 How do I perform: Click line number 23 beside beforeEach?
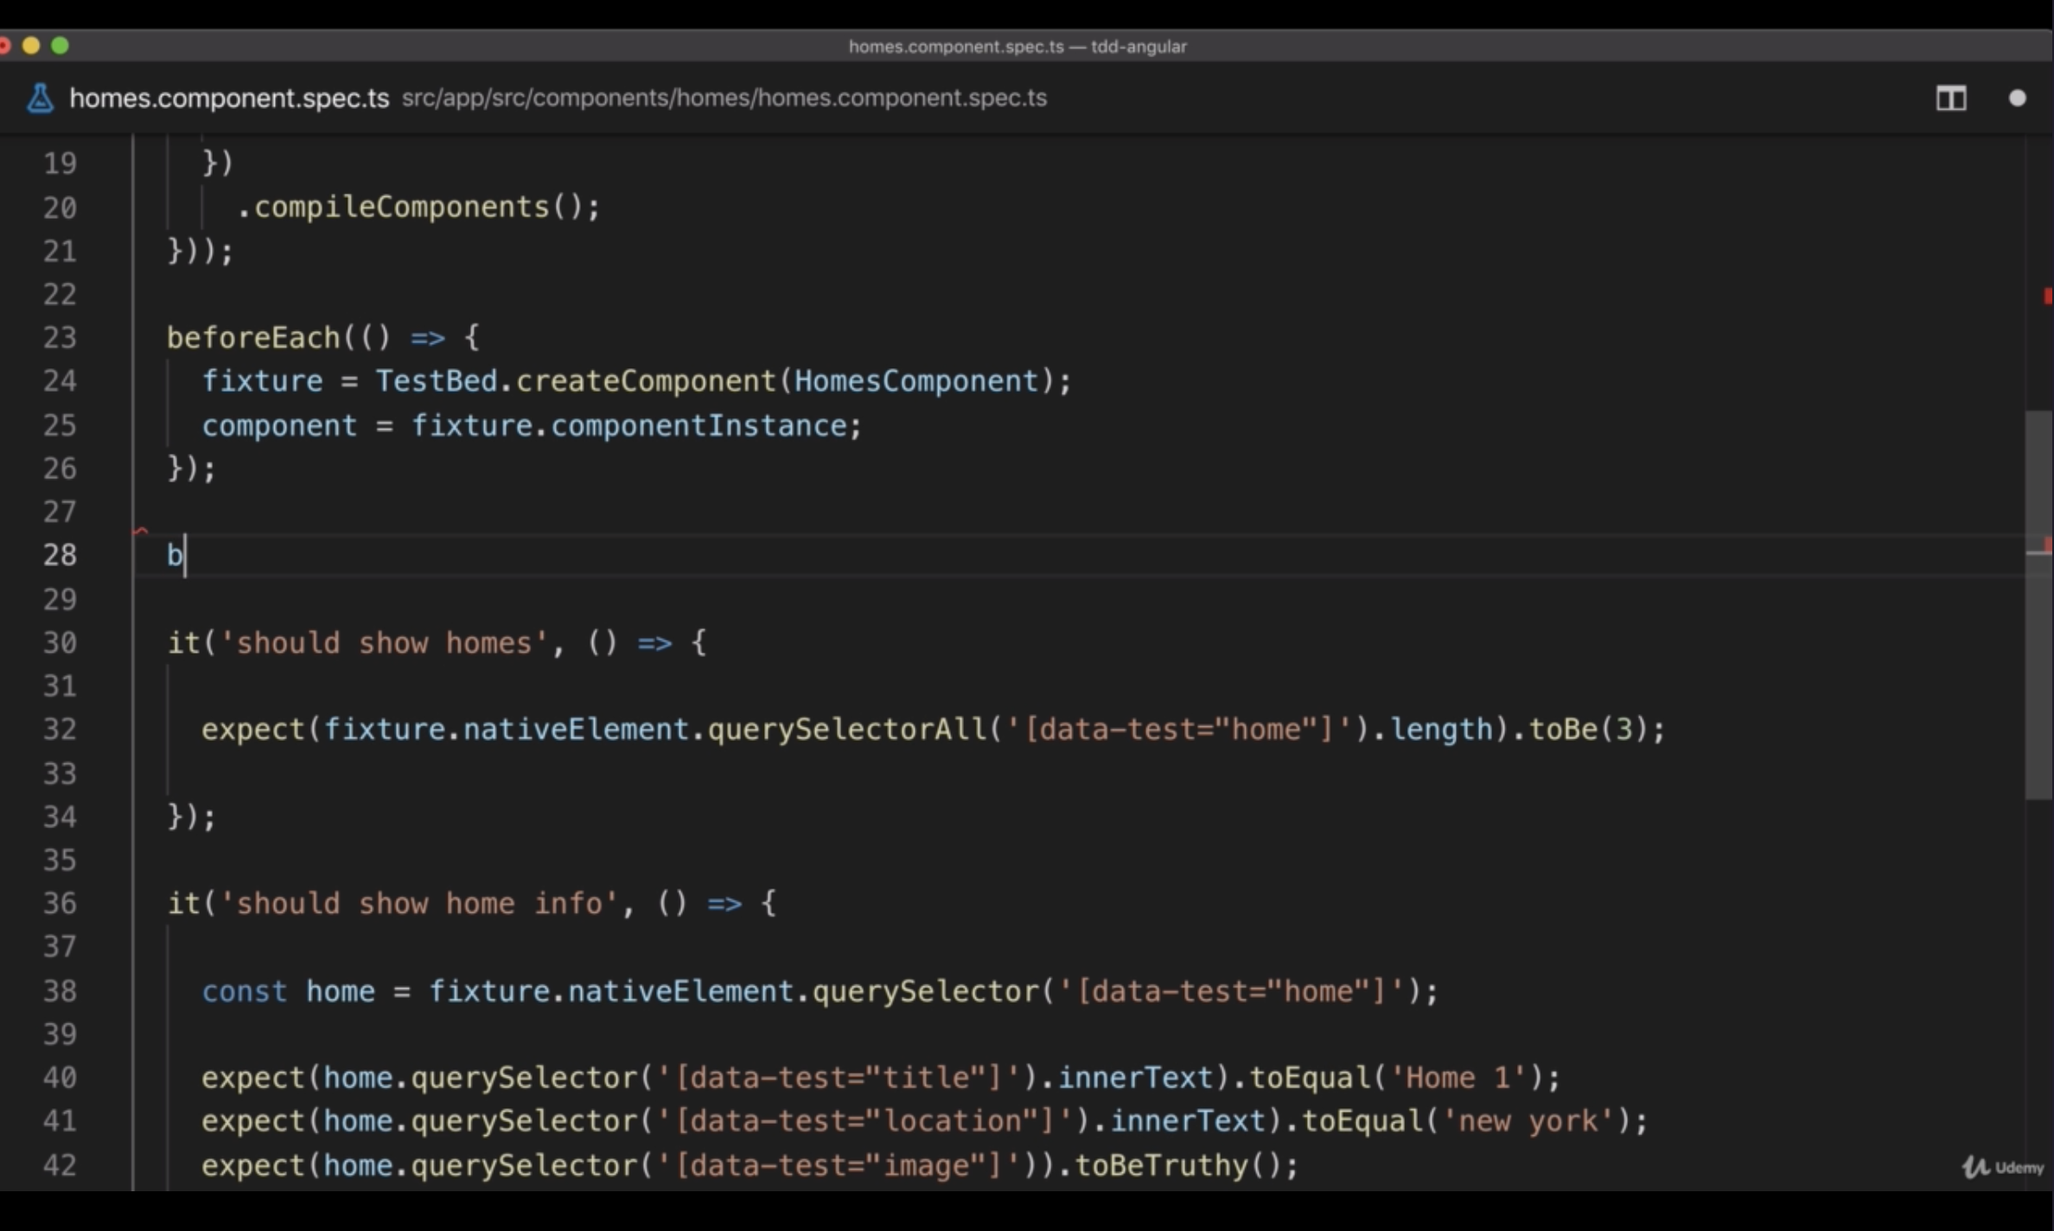(x=60, y=338)
